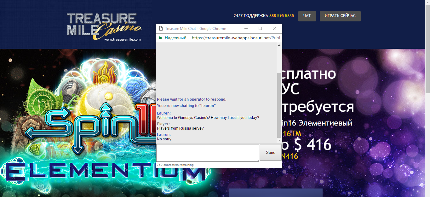Viewport: 430px width, 197px height.
Task: Click the '750 characters remaining' counter
Action: [x=175, y=165]
